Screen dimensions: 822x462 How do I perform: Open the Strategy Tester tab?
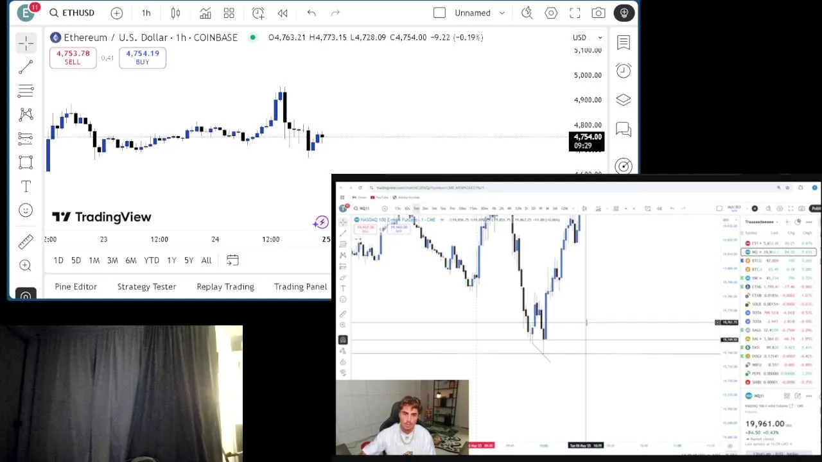pyautogui.click(x=146, y=286)
